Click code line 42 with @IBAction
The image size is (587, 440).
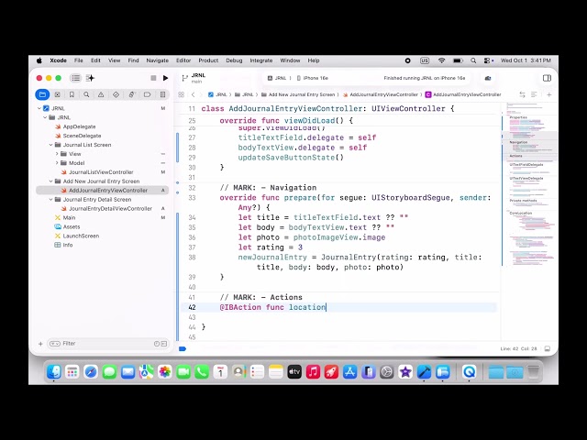coord(338,307)
